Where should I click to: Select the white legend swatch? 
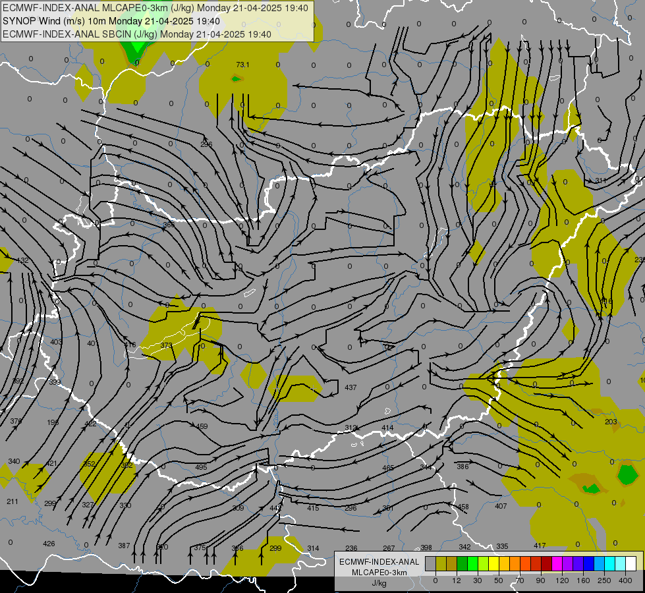[x=631, y=564]
